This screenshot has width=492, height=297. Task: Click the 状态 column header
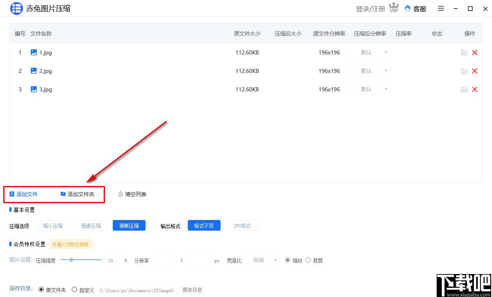[437, 34]
